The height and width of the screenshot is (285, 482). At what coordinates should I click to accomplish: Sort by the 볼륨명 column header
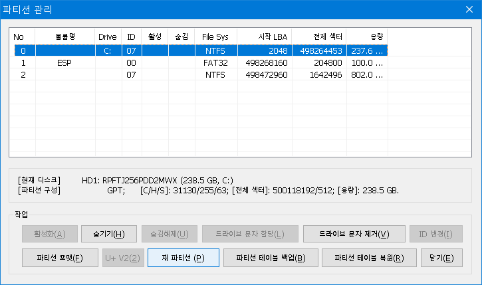click(x=65, y=37)
